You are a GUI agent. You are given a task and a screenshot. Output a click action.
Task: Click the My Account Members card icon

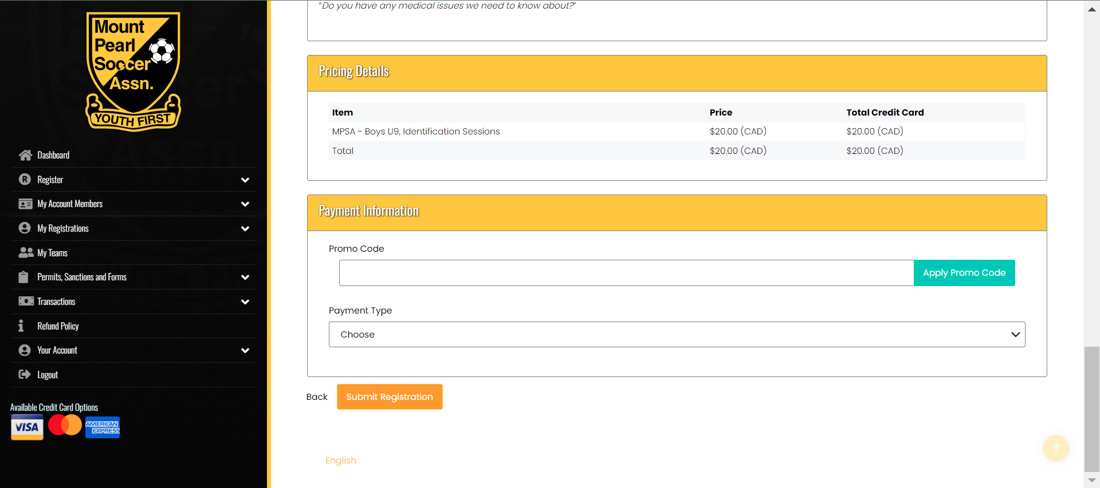pyautogui.click(x=25, y=204)
